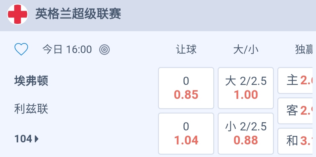Viewport: 316px width, 157px height.
Task: Open the 英格兰超级联赛 league title
Action: tap(78, 14)
